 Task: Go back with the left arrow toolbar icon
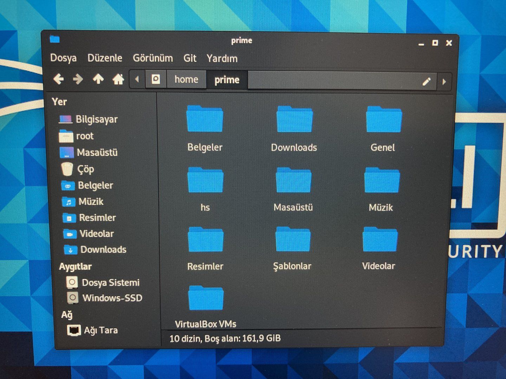click(59, 79)
